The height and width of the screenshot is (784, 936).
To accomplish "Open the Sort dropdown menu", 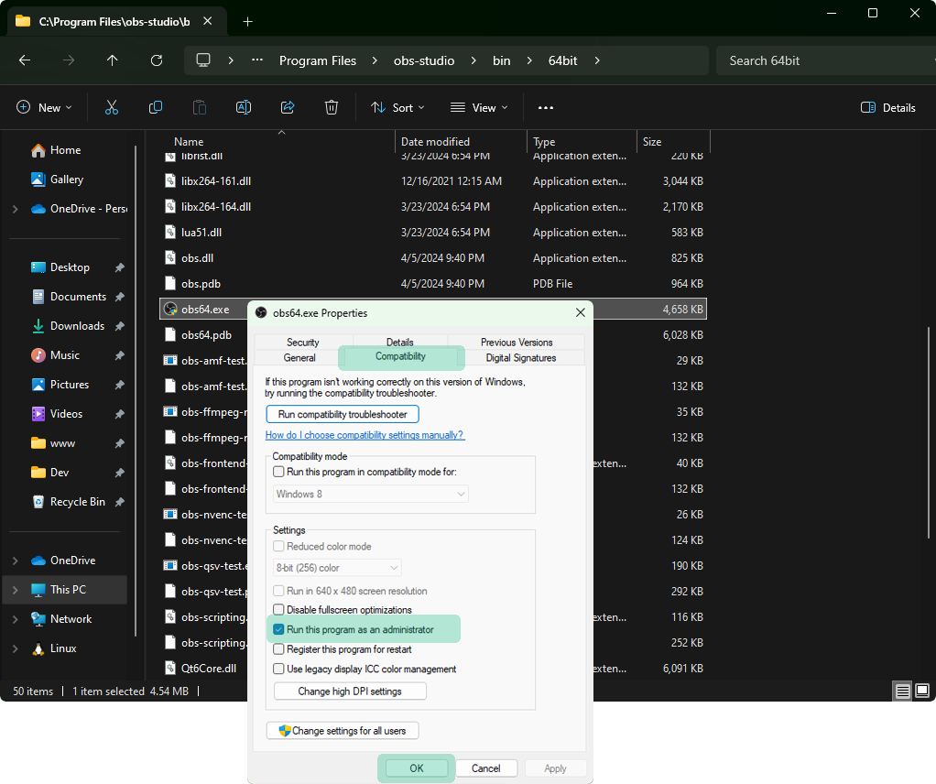I will point(397,107).
